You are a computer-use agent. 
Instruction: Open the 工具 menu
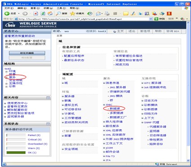click(x=61, y=8)
